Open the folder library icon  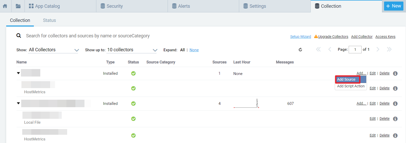click(x=18, y=6)
